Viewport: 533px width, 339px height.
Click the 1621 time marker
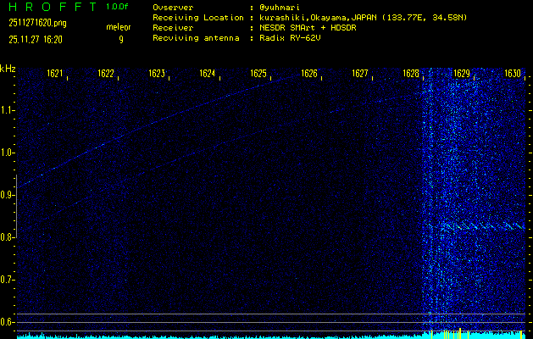pos(55,74)
